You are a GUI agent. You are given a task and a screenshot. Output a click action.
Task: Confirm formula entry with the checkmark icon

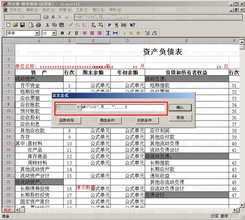(68, 17)
